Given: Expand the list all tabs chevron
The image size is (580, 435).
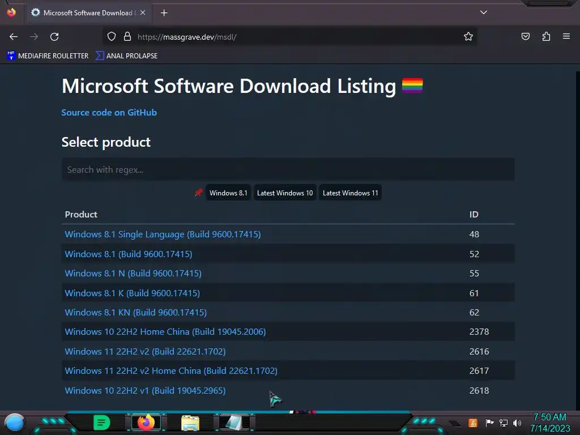Looking at the screenshot, I should click(484, 12).
